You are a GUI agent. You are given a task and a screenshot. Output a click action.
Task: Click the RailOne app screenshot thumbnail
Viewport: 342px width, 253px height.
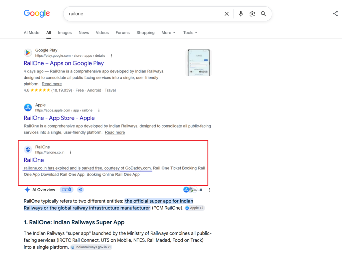pyautogui.click(x=198, y=63)
